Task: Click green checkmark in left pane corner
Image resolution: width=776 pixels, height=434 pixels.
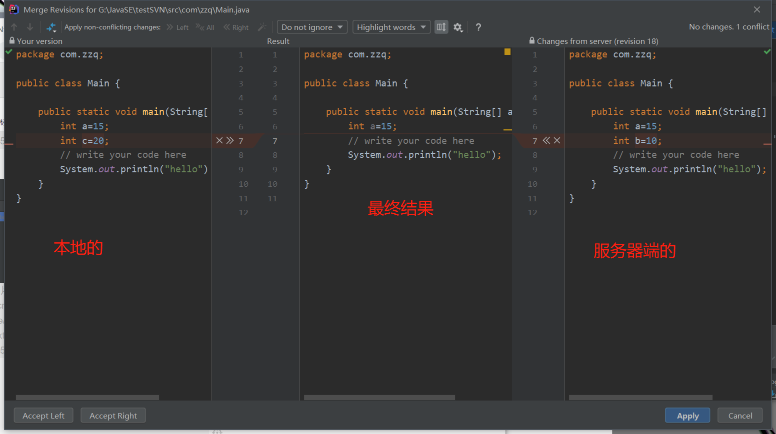Action: 9,51
